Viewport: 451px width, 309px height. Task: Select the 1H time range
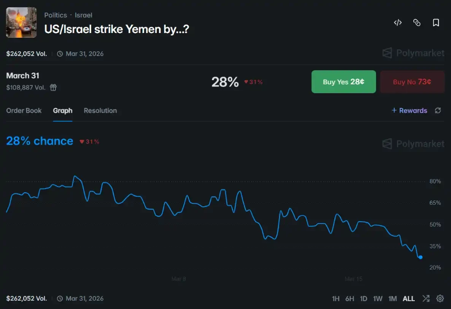(x=336, y=299)
